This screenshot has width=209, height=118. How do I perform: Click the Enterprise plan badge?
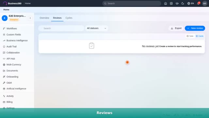14,20
